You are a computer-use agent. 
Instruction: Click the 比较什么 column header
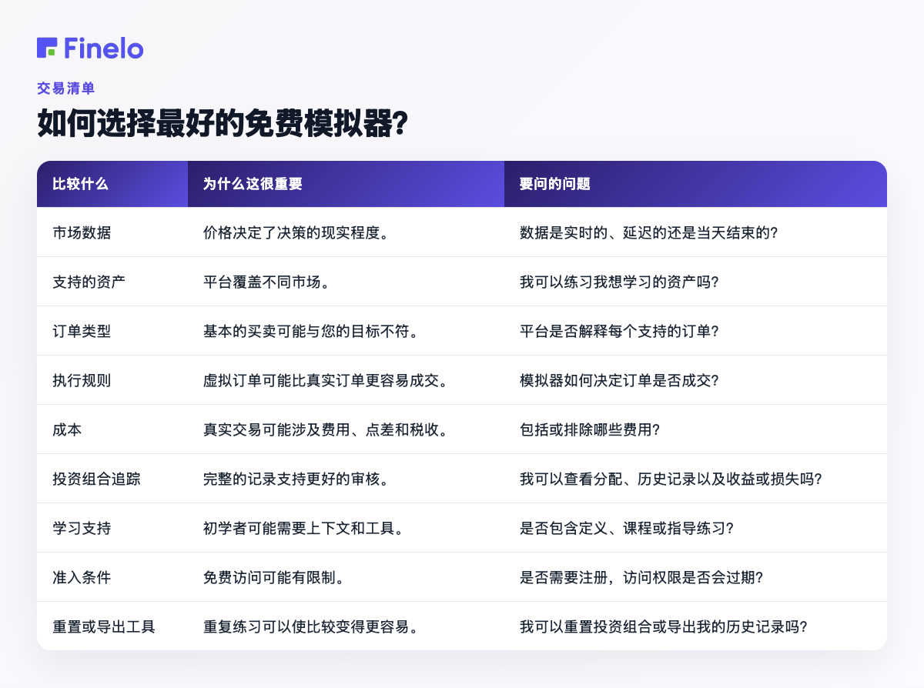112,184
